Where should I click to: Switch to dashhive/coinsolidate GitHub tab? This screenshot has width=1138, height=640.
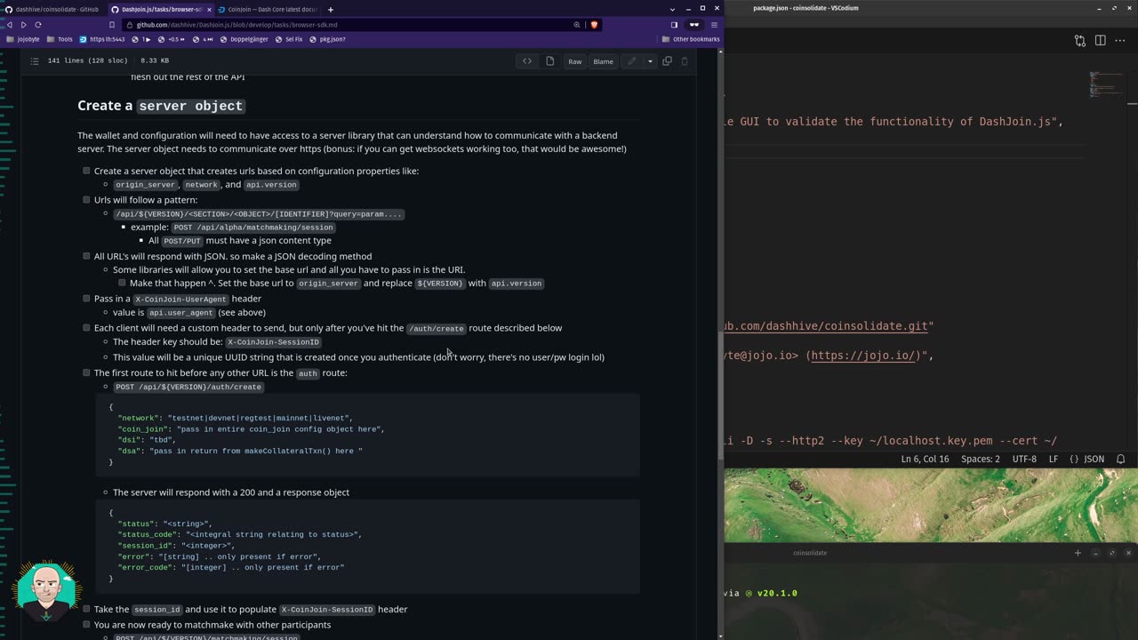[x=53, y=9]
